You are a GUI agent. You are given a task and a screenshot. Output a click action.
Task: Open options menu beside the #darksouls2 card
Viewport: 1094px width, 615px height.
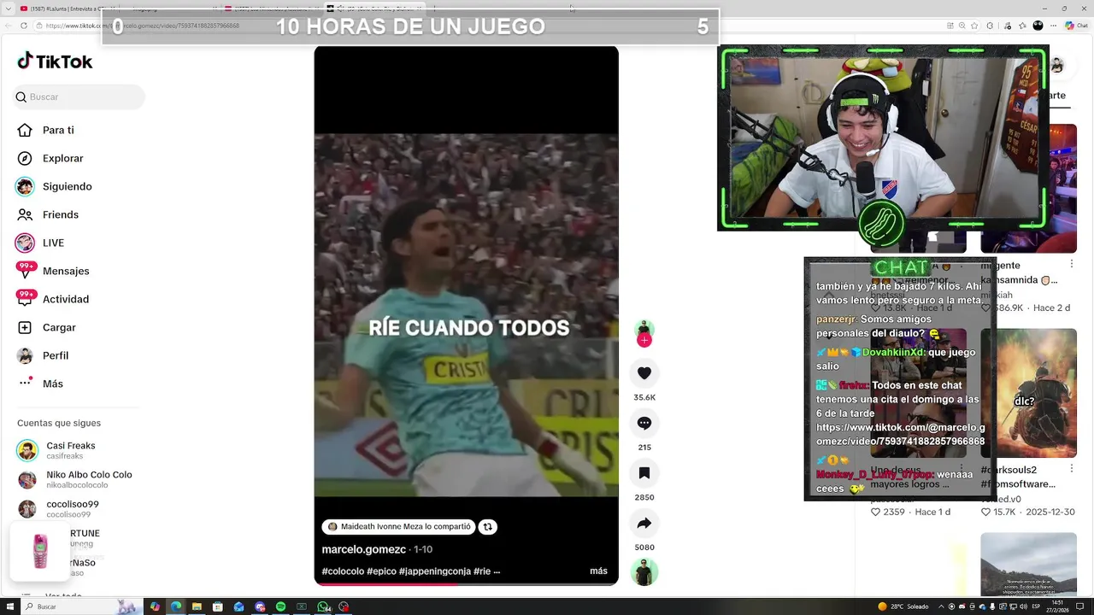(x=1072, y=470)
